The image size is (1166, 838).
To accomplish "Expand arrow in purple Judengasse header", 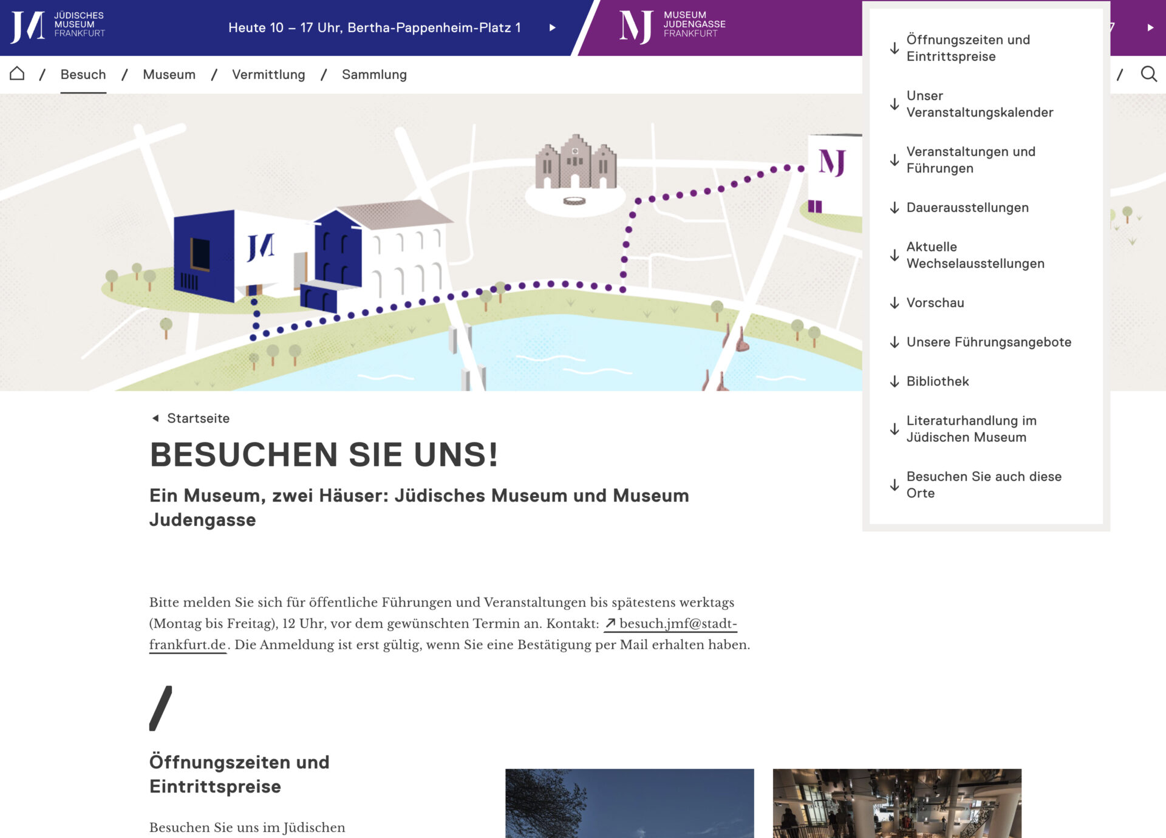I will [x=1150, y=27].
